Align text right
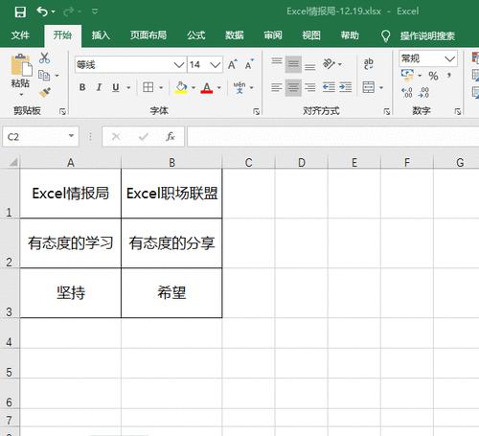 (309, 87)
